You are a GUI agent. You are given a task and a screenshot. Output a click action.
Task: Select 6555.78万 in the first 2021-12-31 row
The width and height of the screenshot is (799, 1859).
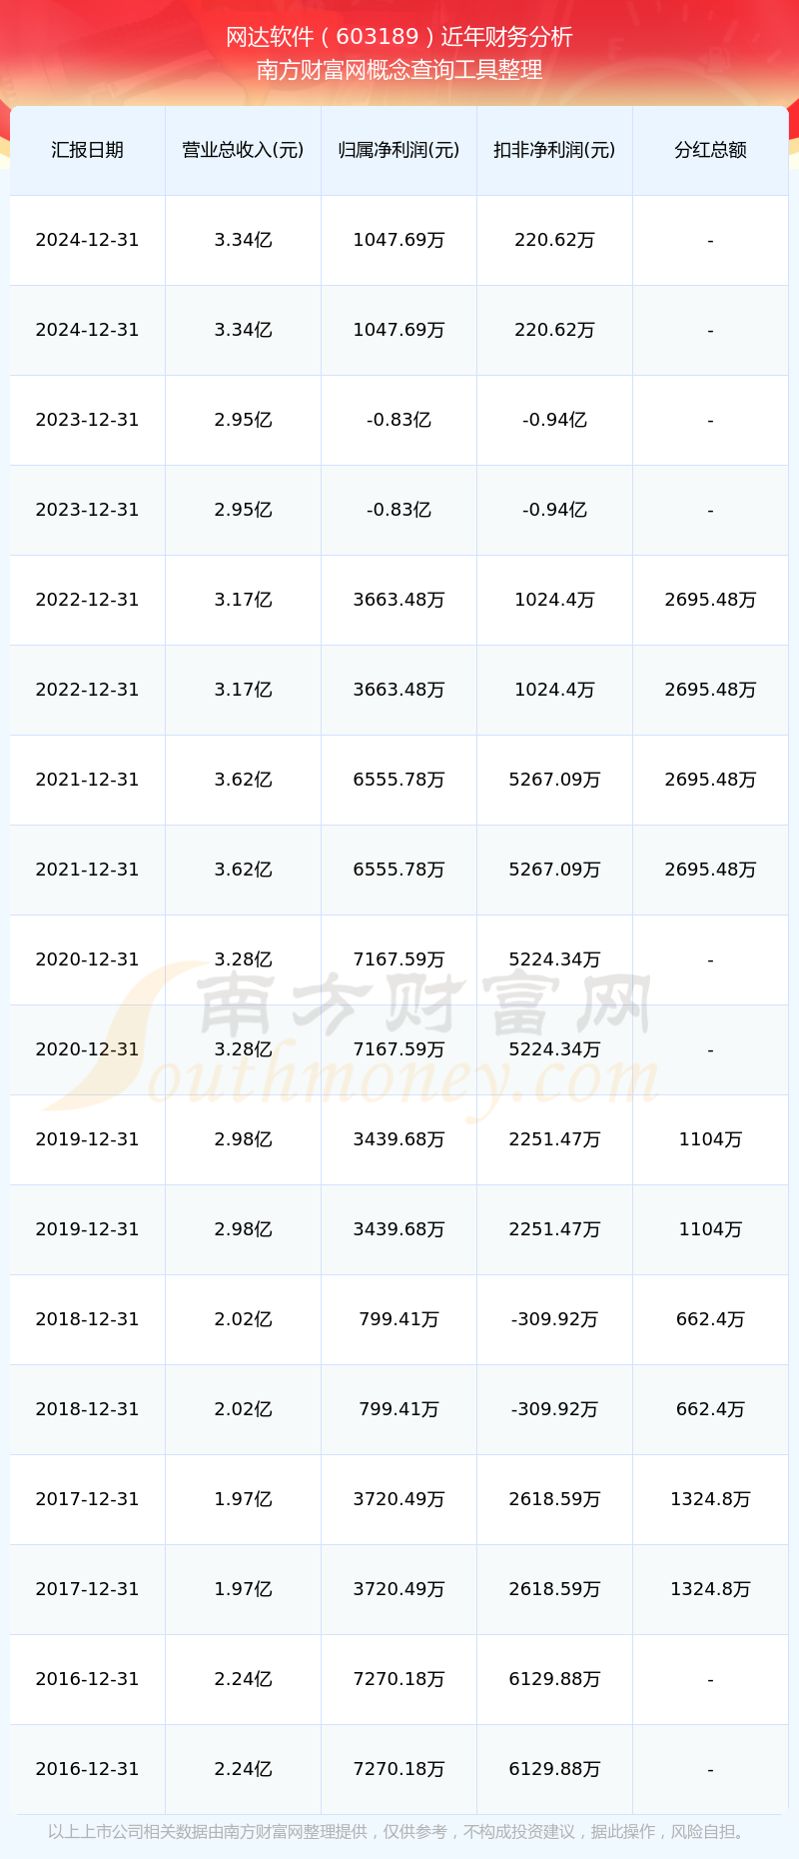point(399,780)
